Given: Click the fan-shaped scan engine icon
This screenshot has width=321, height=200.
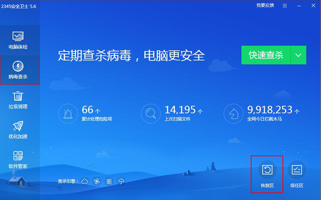Looking at the screenshot, I should click(97, 181).
